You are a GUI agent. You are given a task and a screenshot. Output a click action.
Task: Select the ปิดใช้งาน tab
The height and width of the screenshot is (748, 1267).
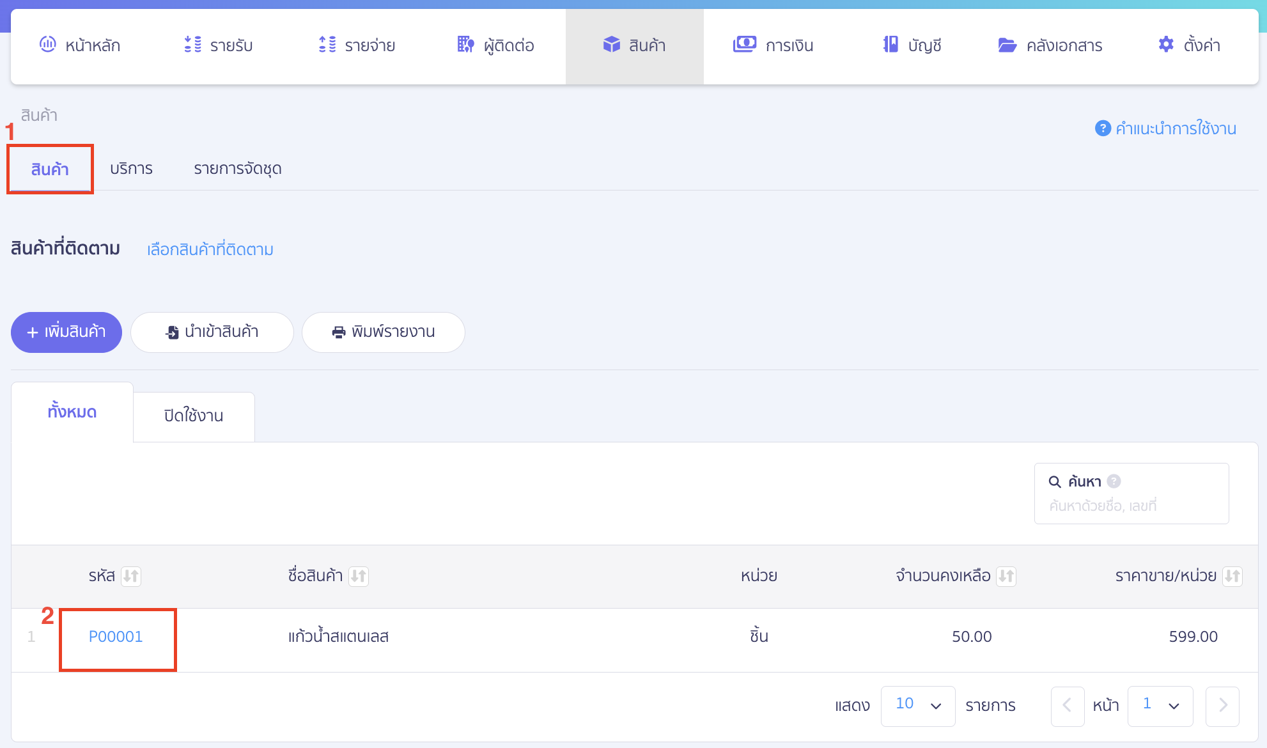tap(194, 416)
